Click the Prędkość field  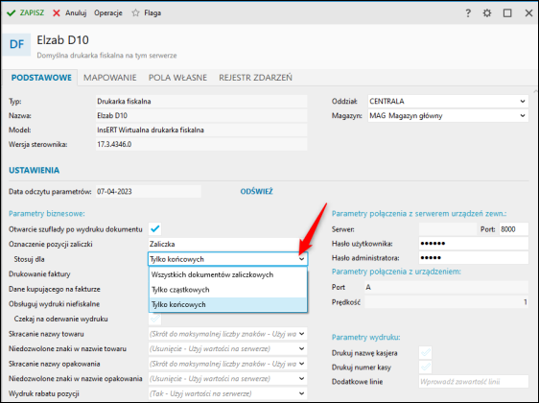(446, 302)
